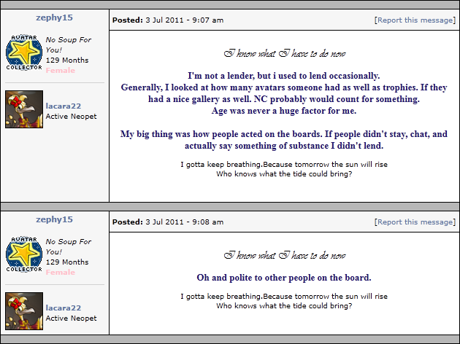
Task: Click 'I gotta keep breathing' line in 9:08 am post
Action: 284,297
